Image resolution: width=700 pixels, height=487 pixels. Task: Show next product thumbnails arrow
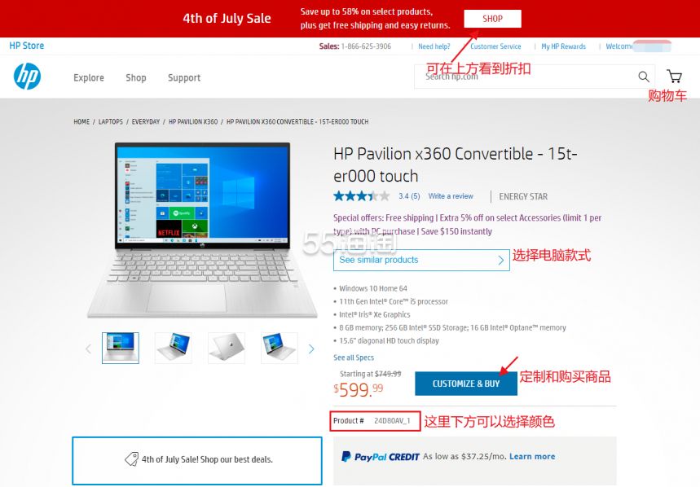pyautogui.click(x=311, y=349)
